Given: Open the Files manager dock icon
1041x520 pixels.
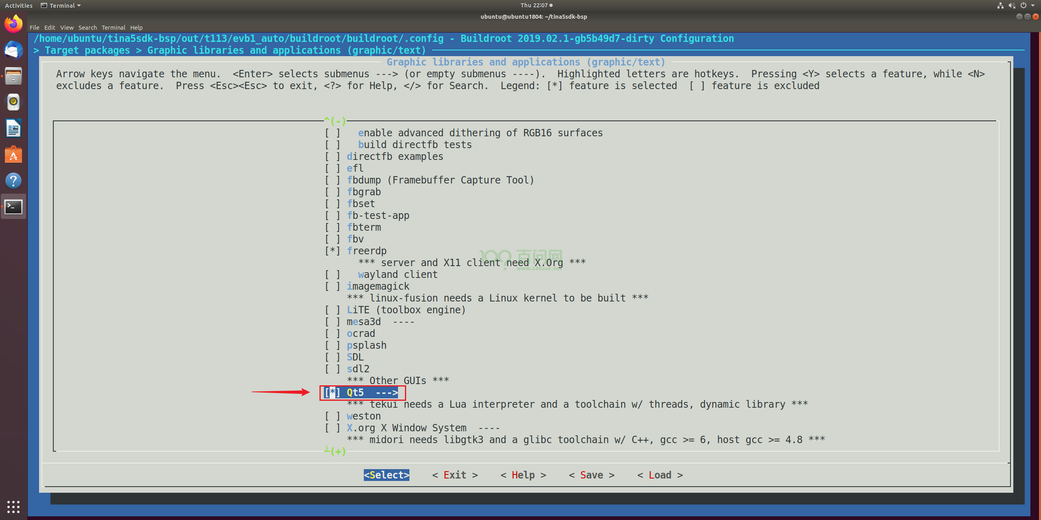Looking at the screenshot, I should [x=13, y=76].
